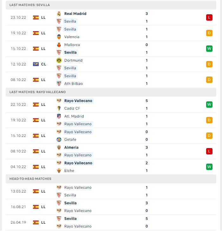The image size is (222, 231).
Task: Click green W badge for Mallorca match
Action: tap(209, 49)
